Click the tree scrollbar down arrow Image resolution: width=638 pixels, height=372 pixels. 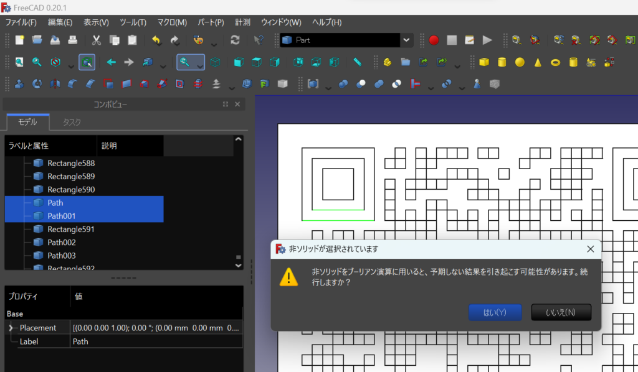coord(239,266)
